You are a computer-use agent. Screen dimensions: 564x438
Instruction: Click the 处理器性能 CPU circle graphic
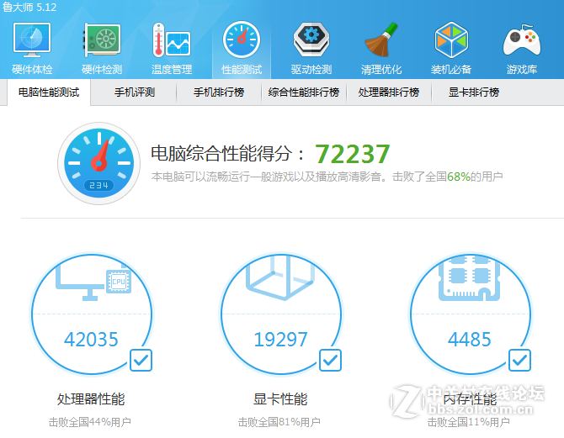(92, 314)
